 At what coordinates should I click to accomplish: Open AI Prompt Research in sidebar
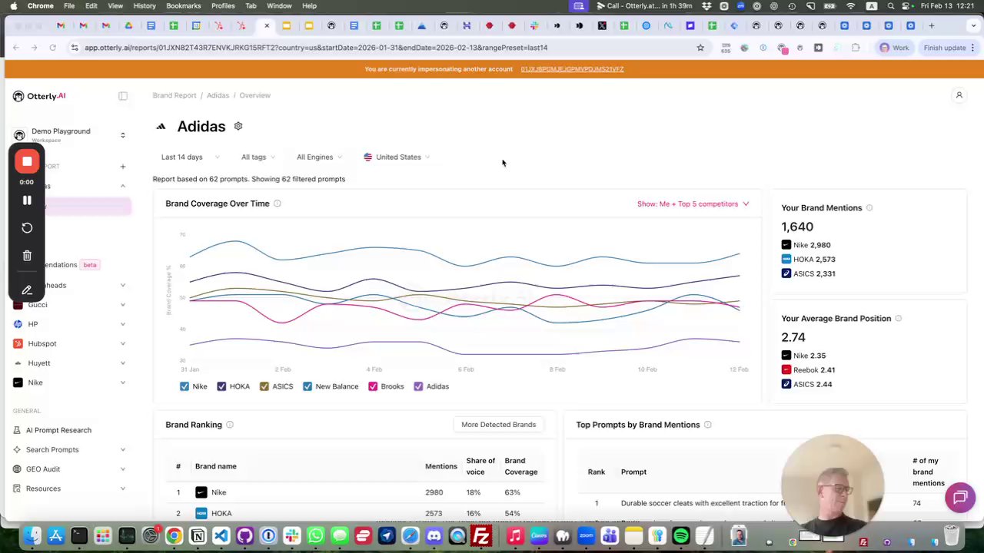(58, 430)
